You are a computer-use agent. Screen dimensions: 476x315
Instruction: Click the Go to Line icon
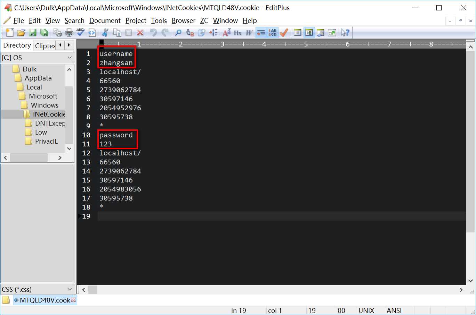[213, 33]
